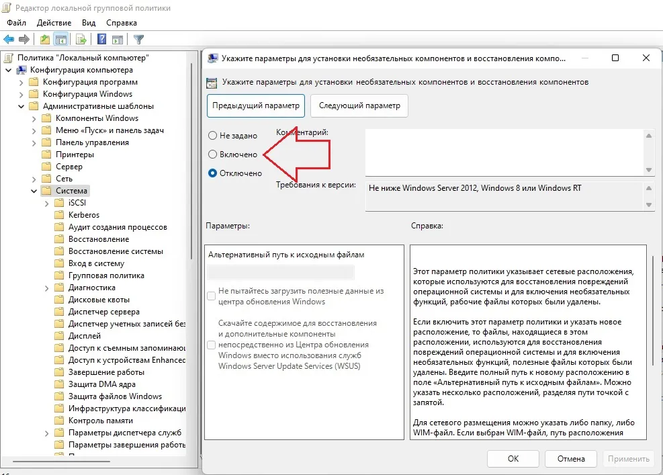The image size is (663, 475).
Task: Click the folder icon next to Дисплей
Action: pyautogui.click(x=60, y=336)
